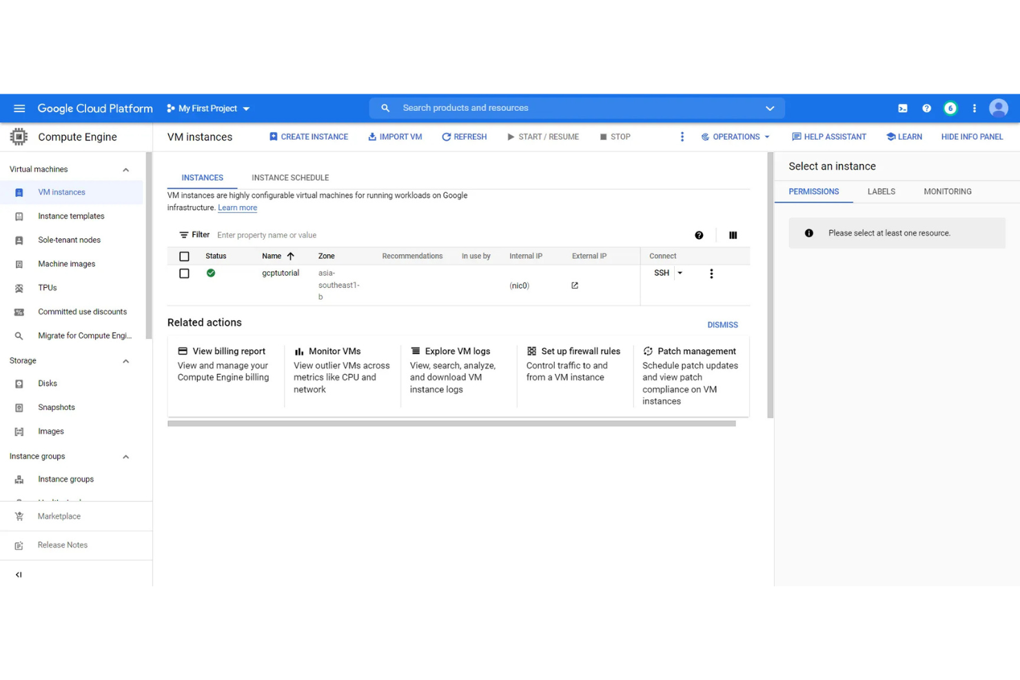Open the navigation hamburger menu
Viewport: 1020px width, 680px height.
point(19,108)
